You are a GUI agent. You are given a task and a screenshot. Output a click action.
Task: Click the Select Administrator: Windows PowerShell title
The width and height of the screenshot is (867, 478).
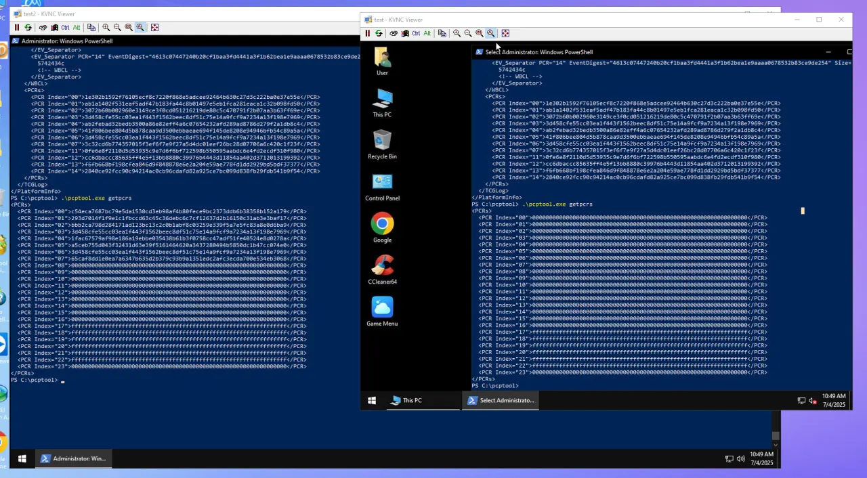tap(539, 52)
